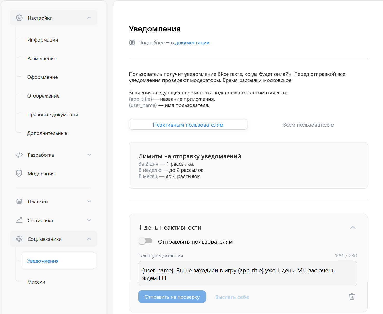Viewport: 383px width, 314px height.
Task: Open the Уведомления menu item
Action: point(43,261)
